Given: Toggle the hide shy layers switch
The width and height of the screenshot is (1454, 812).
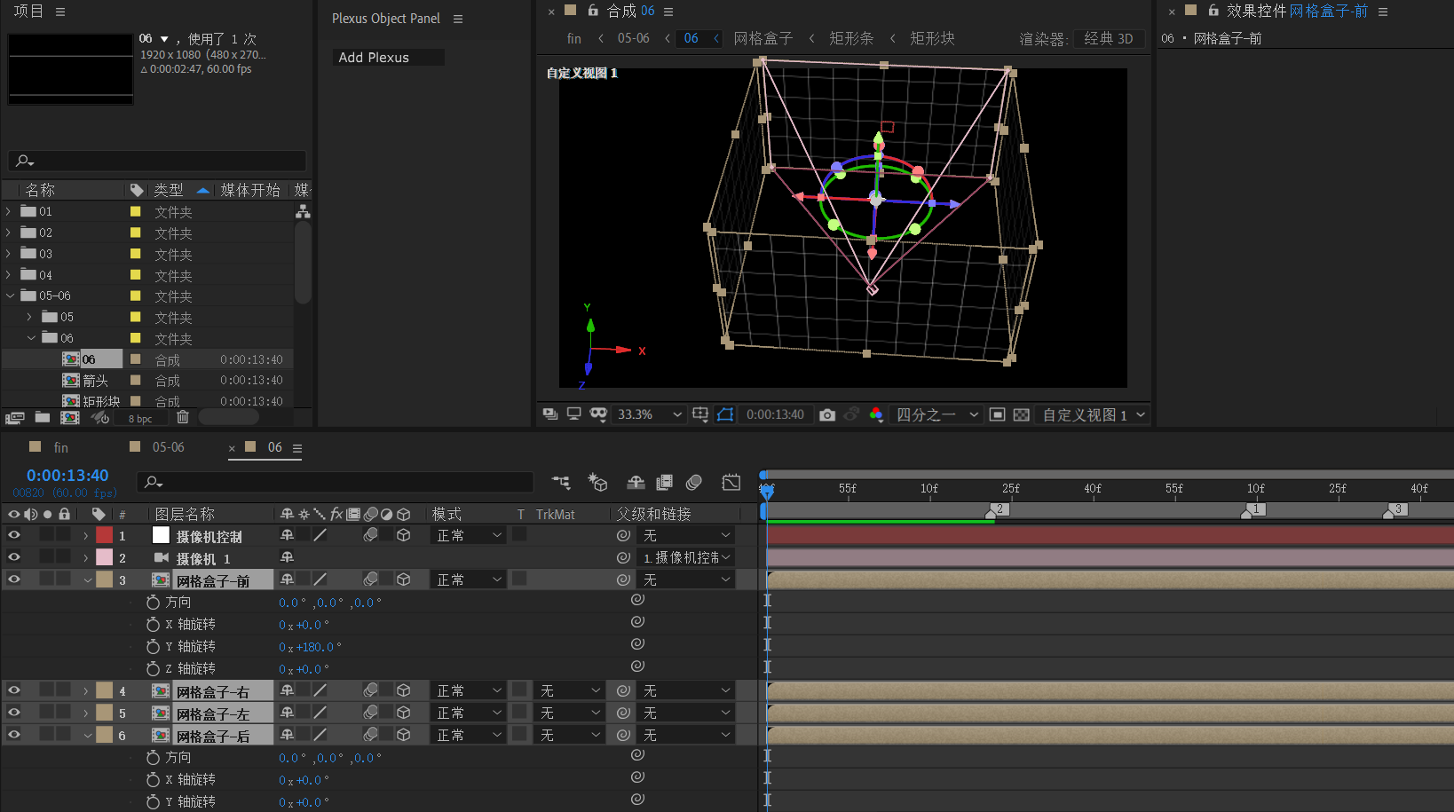Looking at the screenshot, I should pyautogui.click(x=636, y=482).
